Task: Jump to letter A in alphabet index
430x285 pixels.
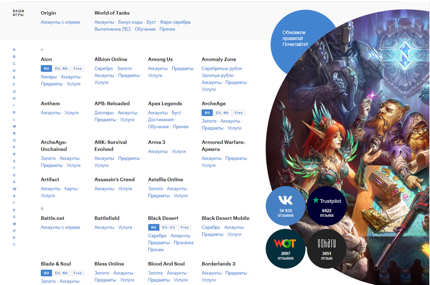Action: pyautogui.click(x=14, y=50)
